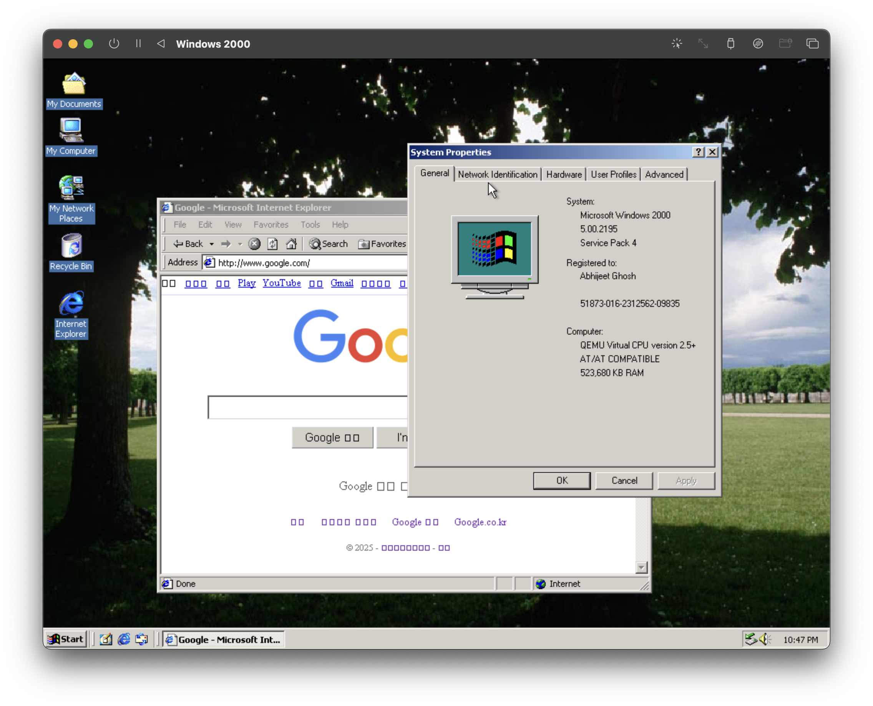Close the System Properties dialog
Image resolution: width=873 pixels, height=706 pixels.
(712, 152)
